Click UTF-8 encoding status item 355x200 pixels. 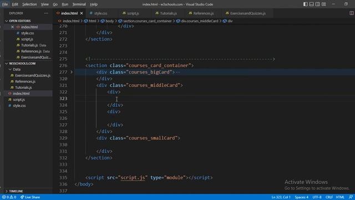pos(317,197)
